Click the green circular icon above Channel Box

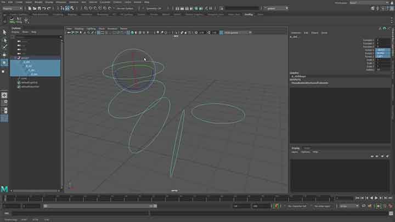tap(385, 29)
